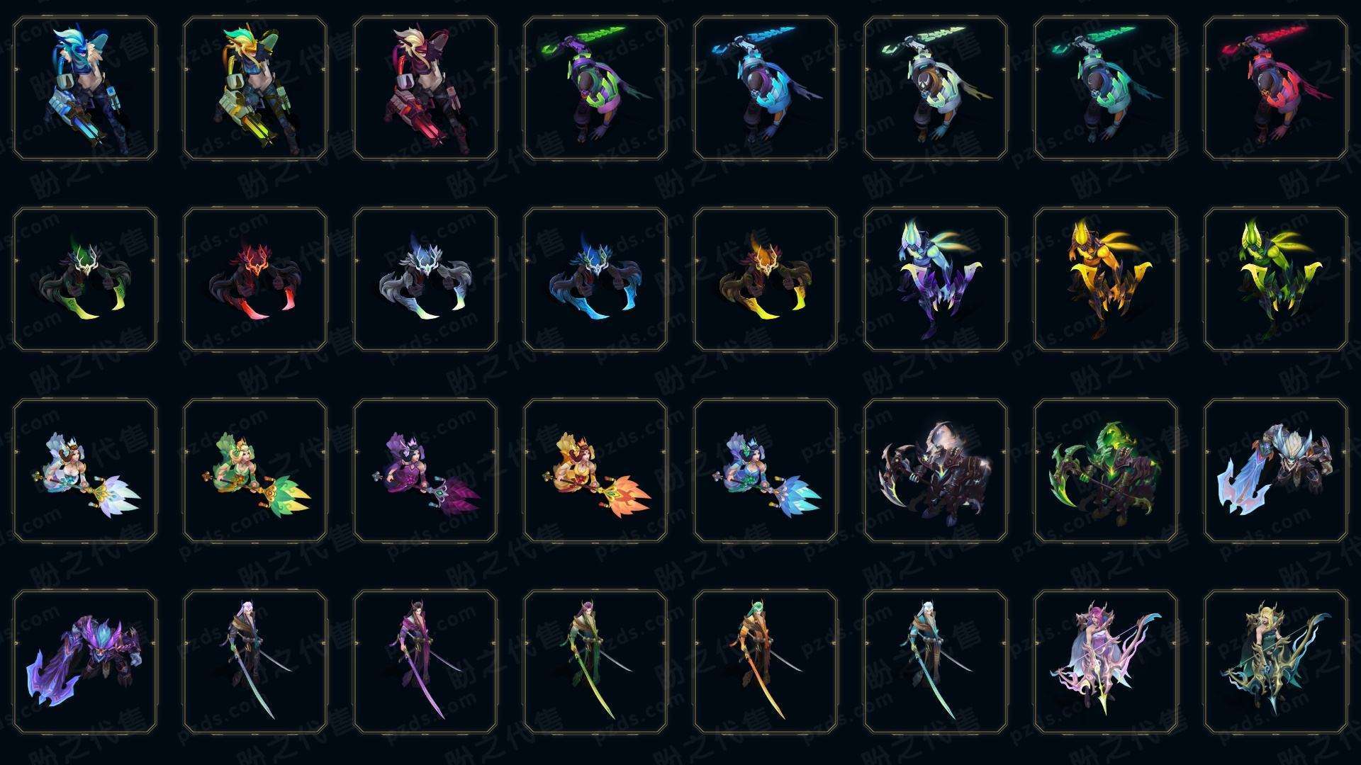The image size is (1361, 765).
Task: Pick the magenta-red gunner chroma
Action: [x=425, y=89]
